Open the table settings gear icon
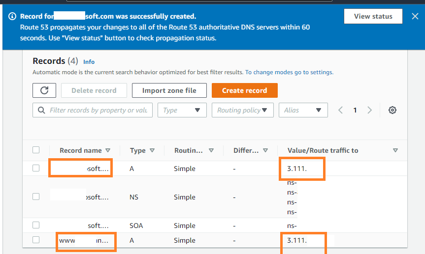 tap(392, 110)
